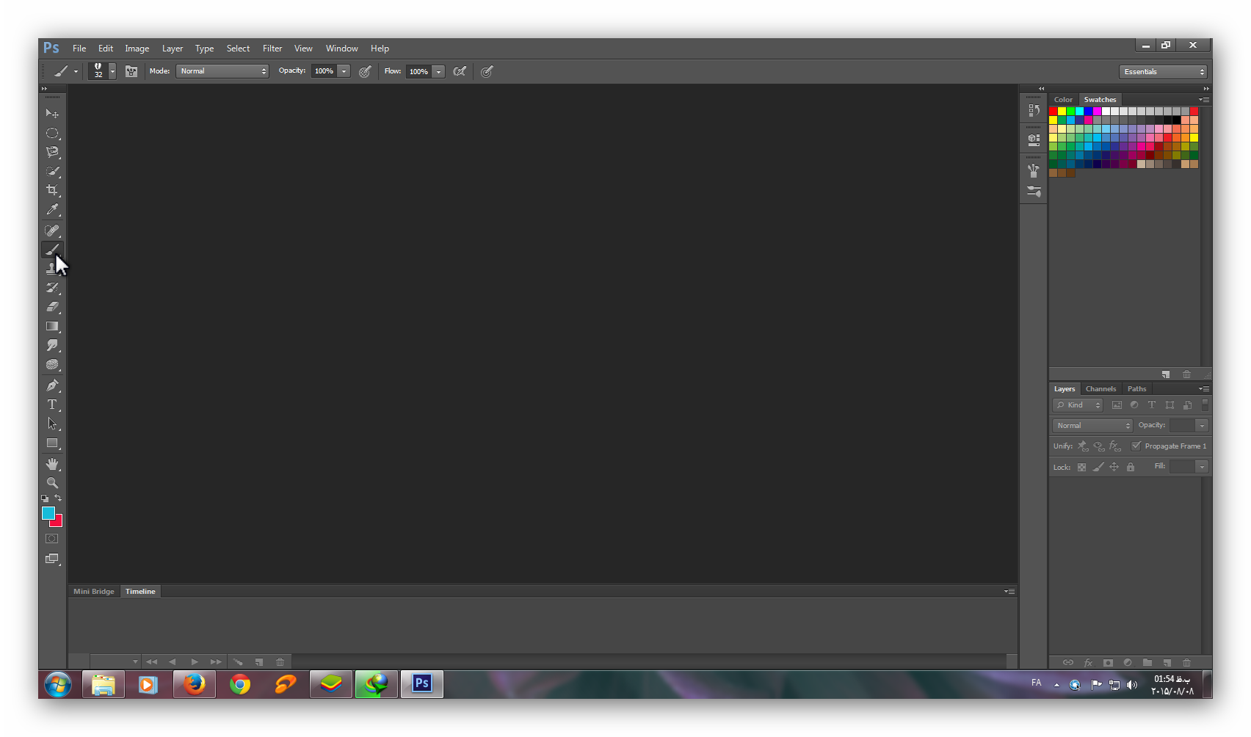Open the Brush panel icon below presets

pos(1034,192)
